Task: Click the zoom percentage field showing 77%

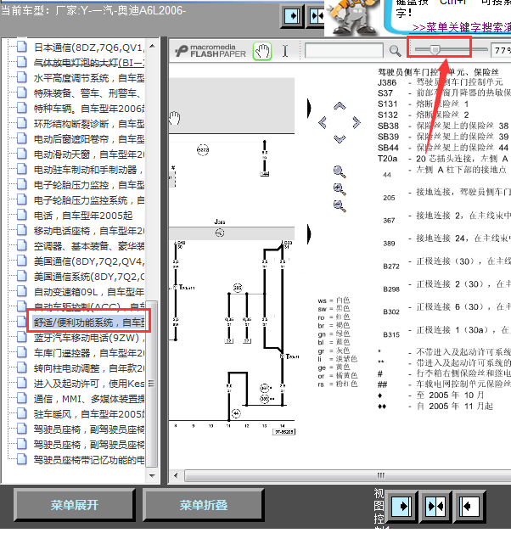Action: pyautogui.click(x=501, y=50)
